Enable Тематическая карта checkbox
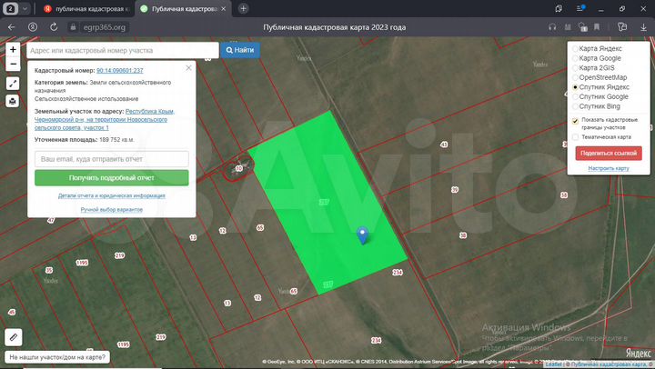655x369 pixels. tap(575, 137)
